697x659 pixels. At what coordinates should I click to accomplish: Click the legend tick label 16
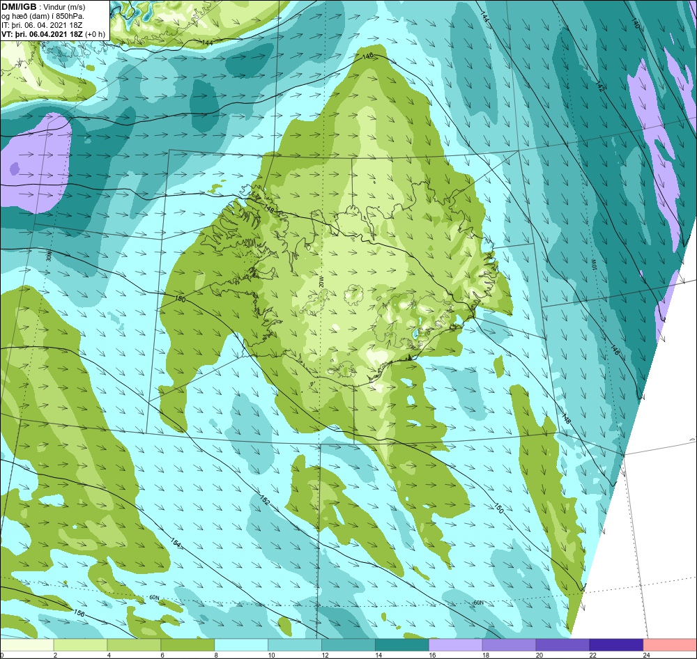[433, 655]
